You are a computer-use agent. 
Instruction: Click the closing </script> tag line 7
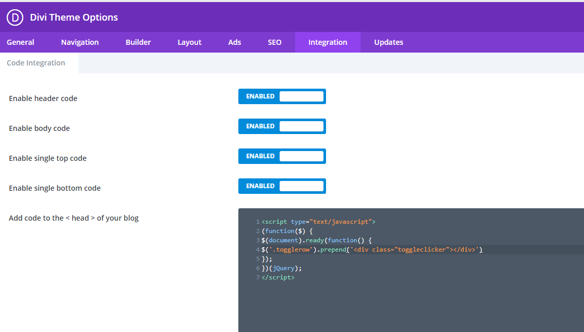(278, 278)
